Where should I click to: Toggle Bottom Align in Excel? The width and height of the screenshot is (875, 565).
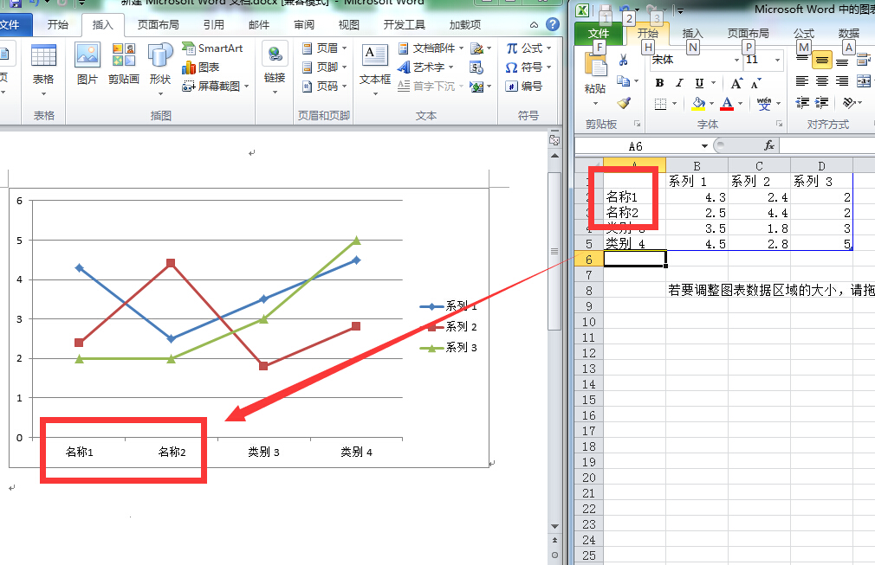tap(842, 60)
